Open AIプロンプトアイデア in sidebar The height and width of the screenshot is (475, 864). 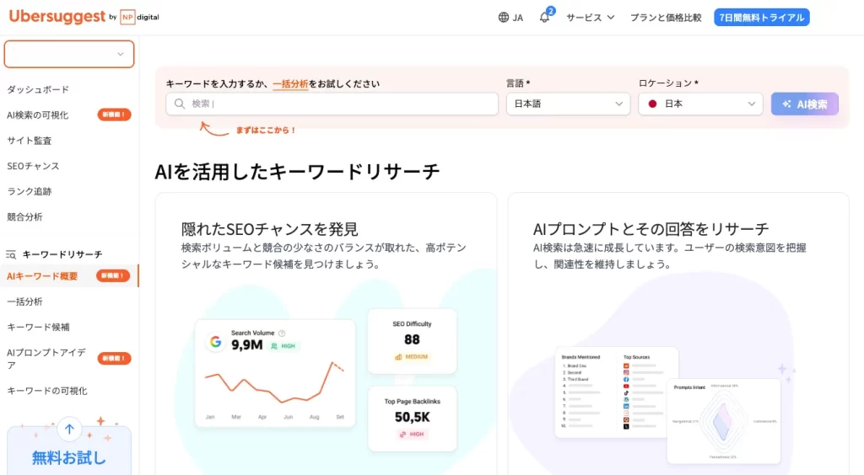46,359
